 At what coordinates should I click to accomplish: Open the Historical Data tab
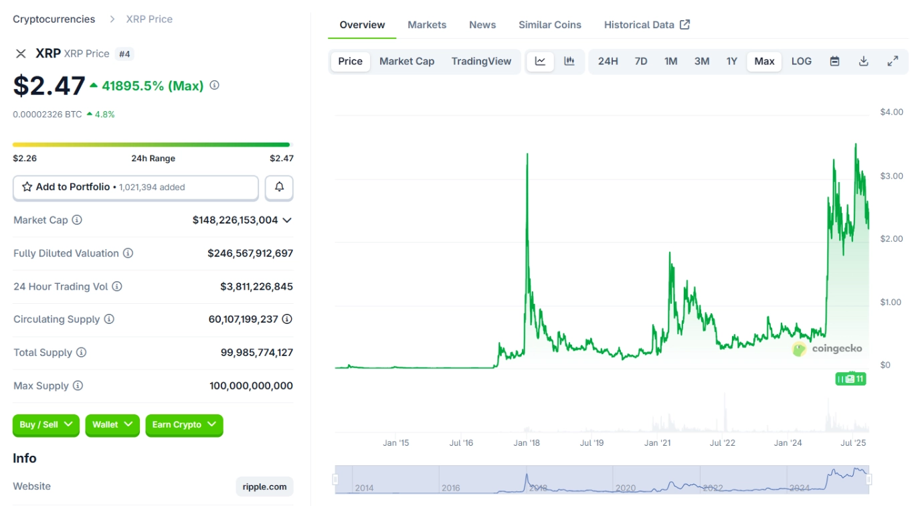click(x=640, y=24)
